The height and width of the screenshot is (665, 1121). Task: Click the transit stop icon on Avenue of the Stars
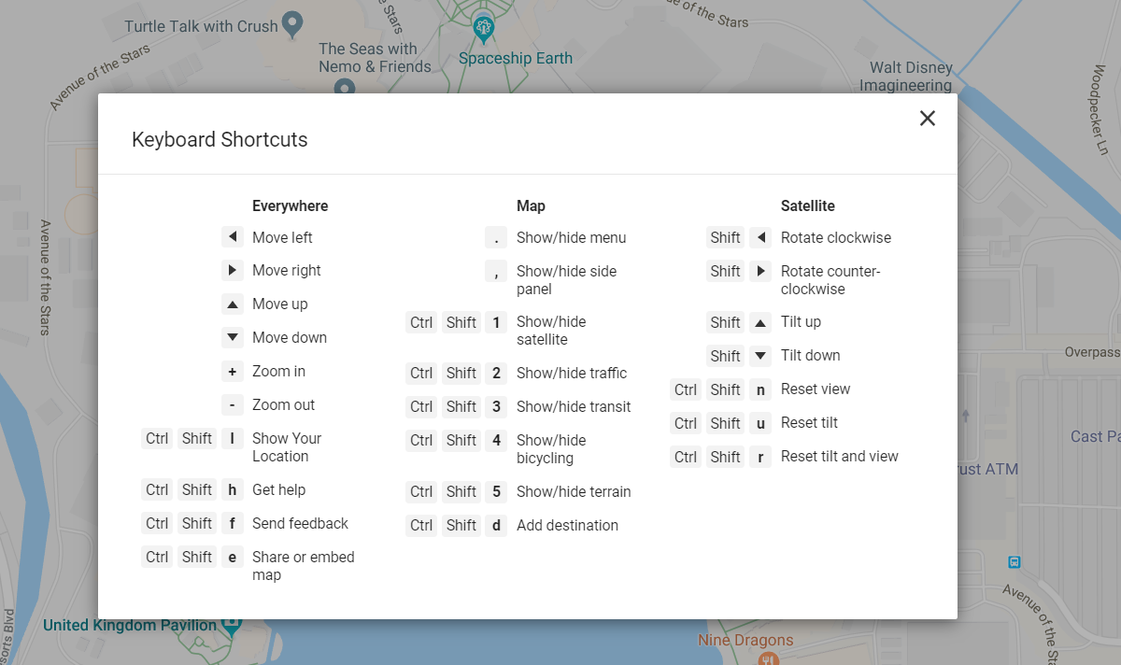pos(1015,561)
